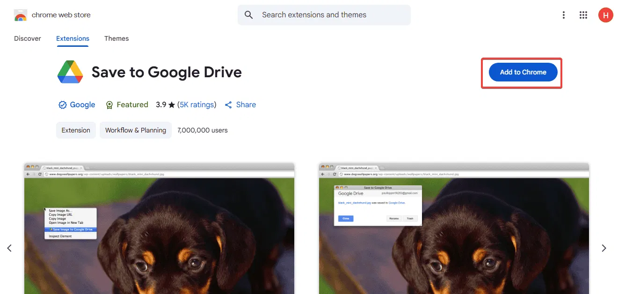Select the Extensions tab

(73, 38)
